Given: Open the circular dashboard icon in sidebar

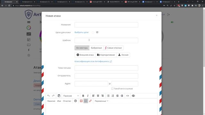Looking at the screenshot, I should [x=29, y=28].
